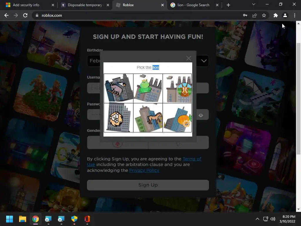301x226 pixels.
Task: Go back to previous page
Action: 6,15
